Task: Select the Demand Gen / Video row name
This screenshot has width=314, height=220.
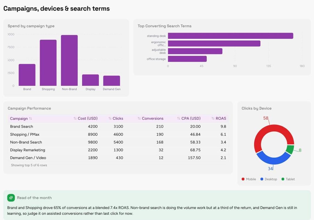Action: [28, 158]
